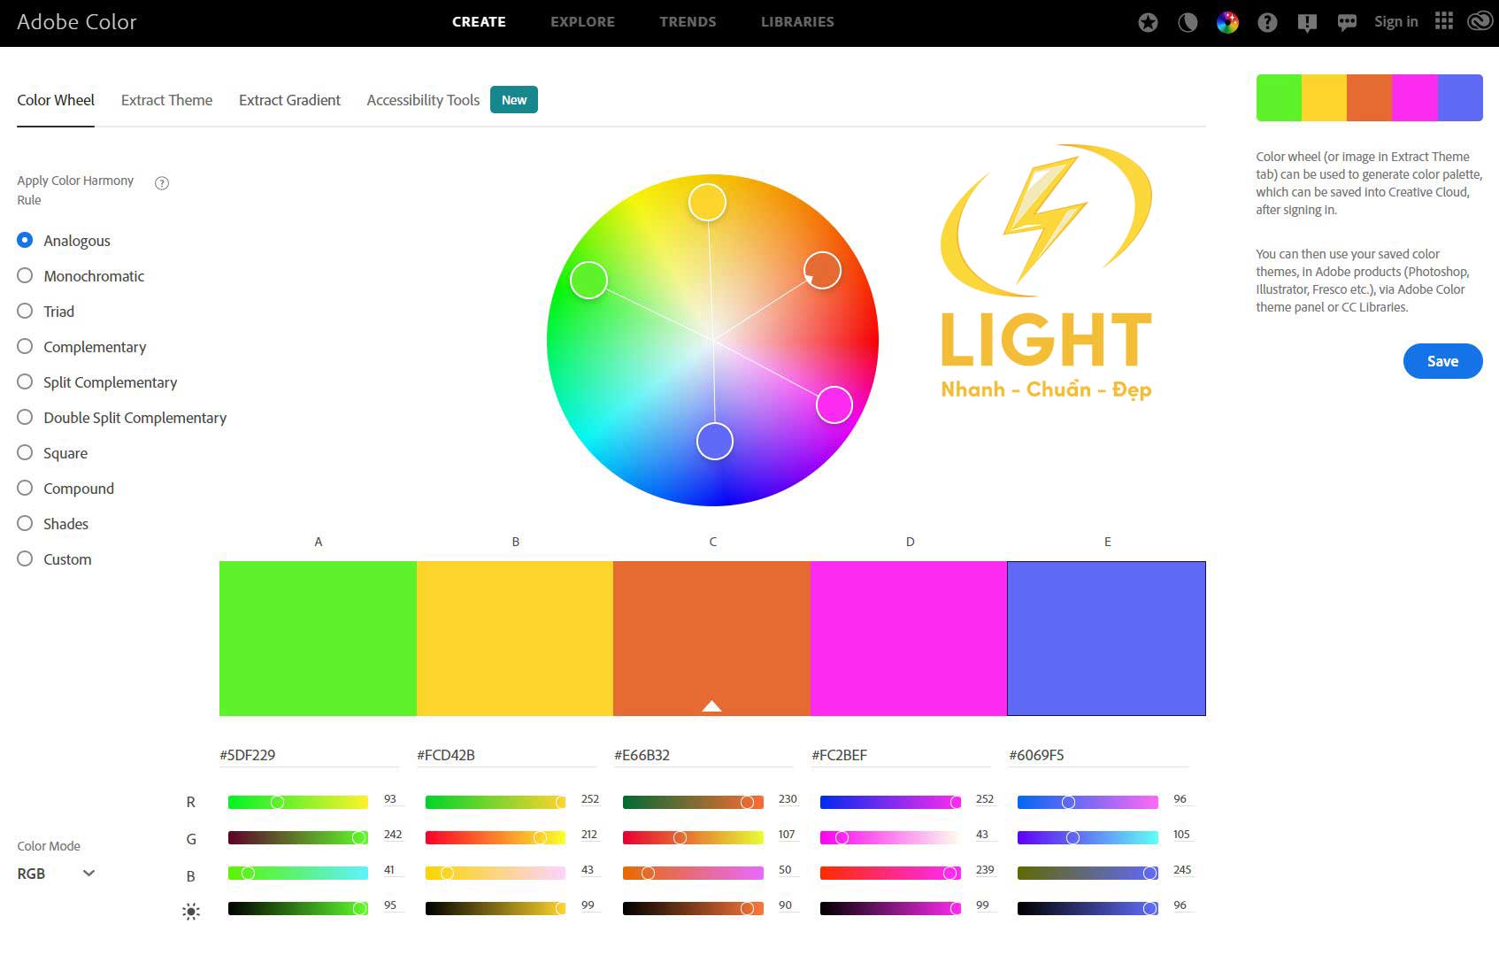The image size is (1499, 955).
Task: Open the TRENDS menu
Action: [688, 22]
